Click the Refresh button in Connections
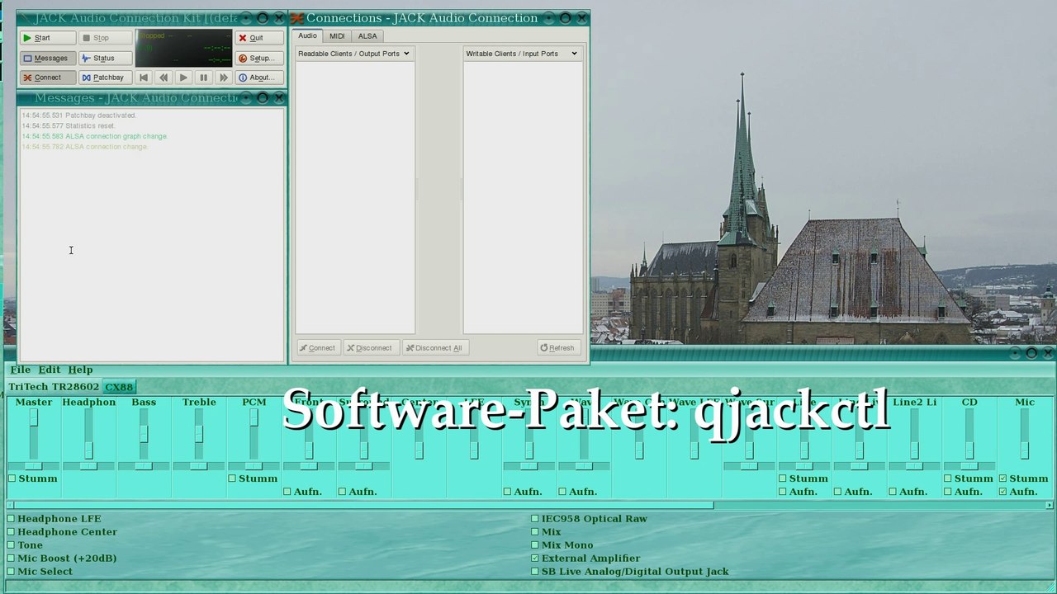 (557, 348)
